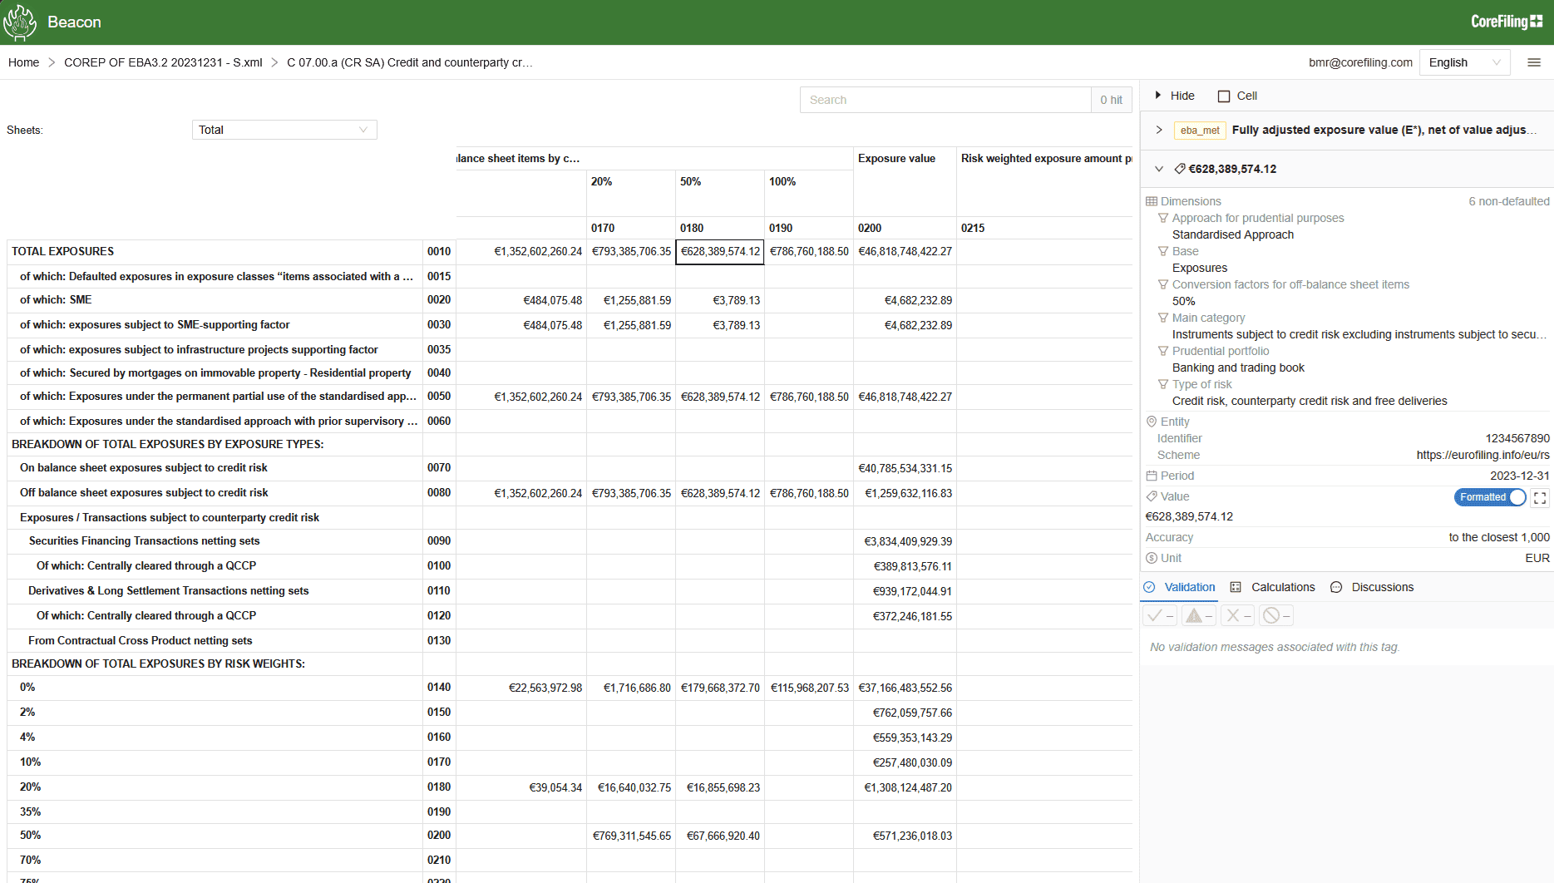This screenshot has width=1554, height=883.
Task: Click filter icon for Conversion factors dimension
Action: pyautogui.click(x=1163, y=284)
